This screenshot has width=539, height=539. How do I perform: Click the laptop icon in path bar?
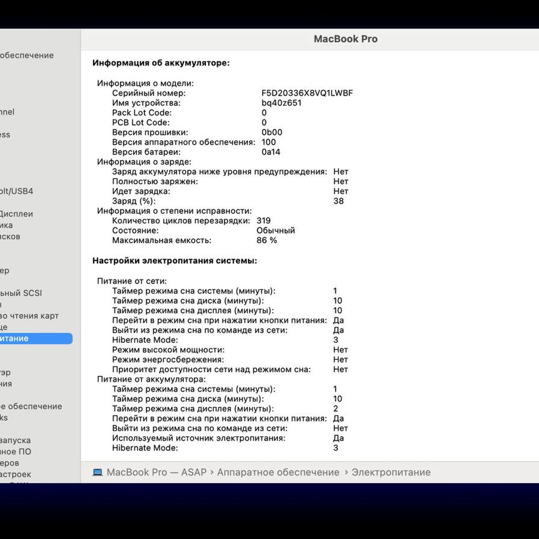click(x=97, y=472)
